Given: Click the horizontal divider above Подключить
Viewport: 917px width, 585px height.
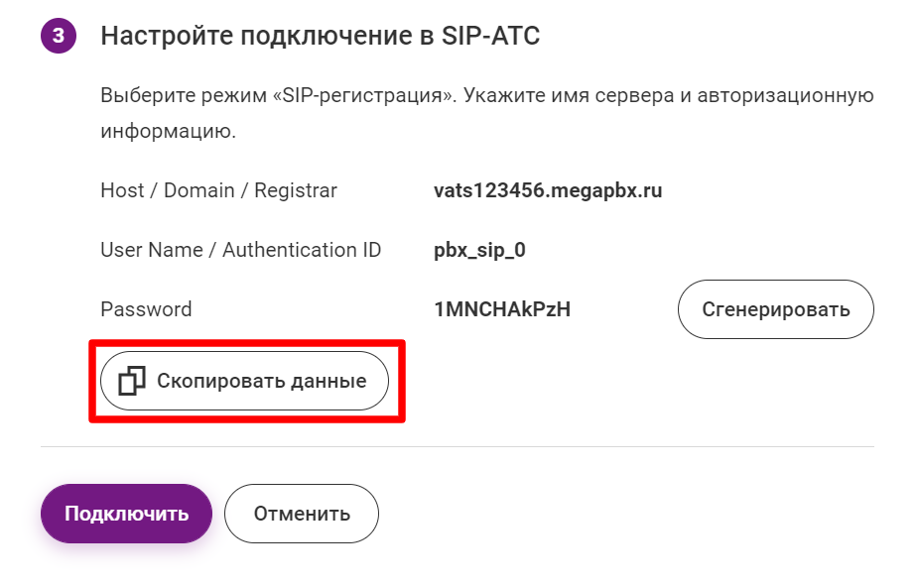Looking at the screenshot, I should coord(457,446).
